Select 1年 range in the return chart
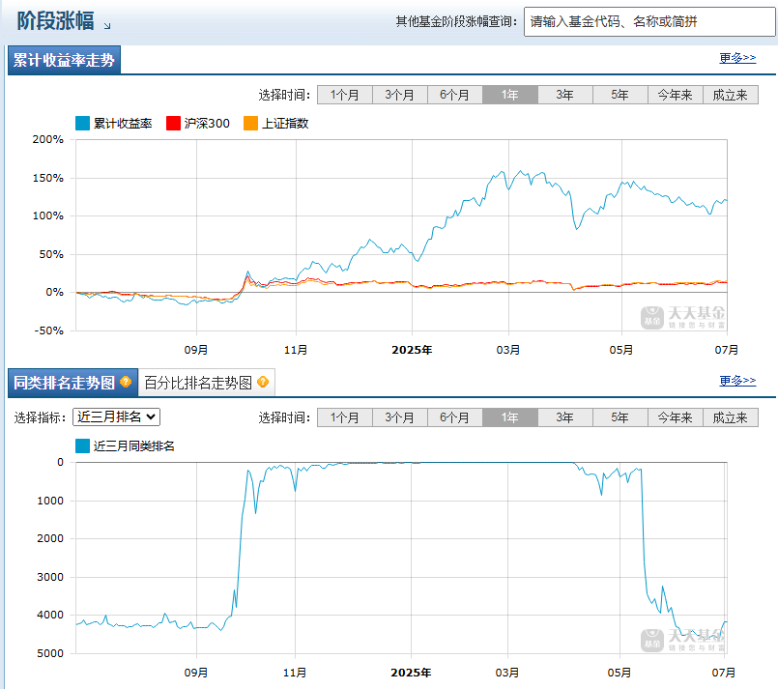The image size is (778, 689). coord(510,95)
